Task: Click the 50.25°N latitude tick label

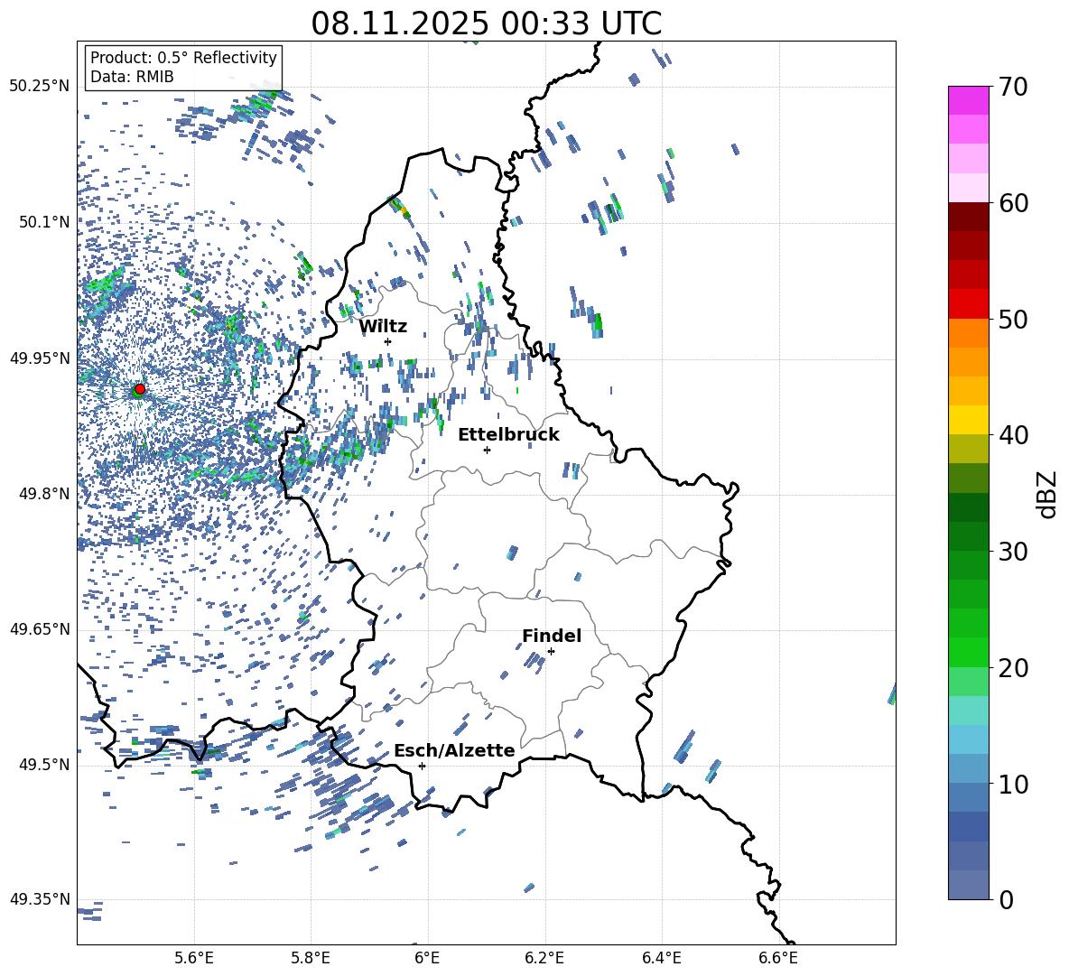Action: coord(40,87)
